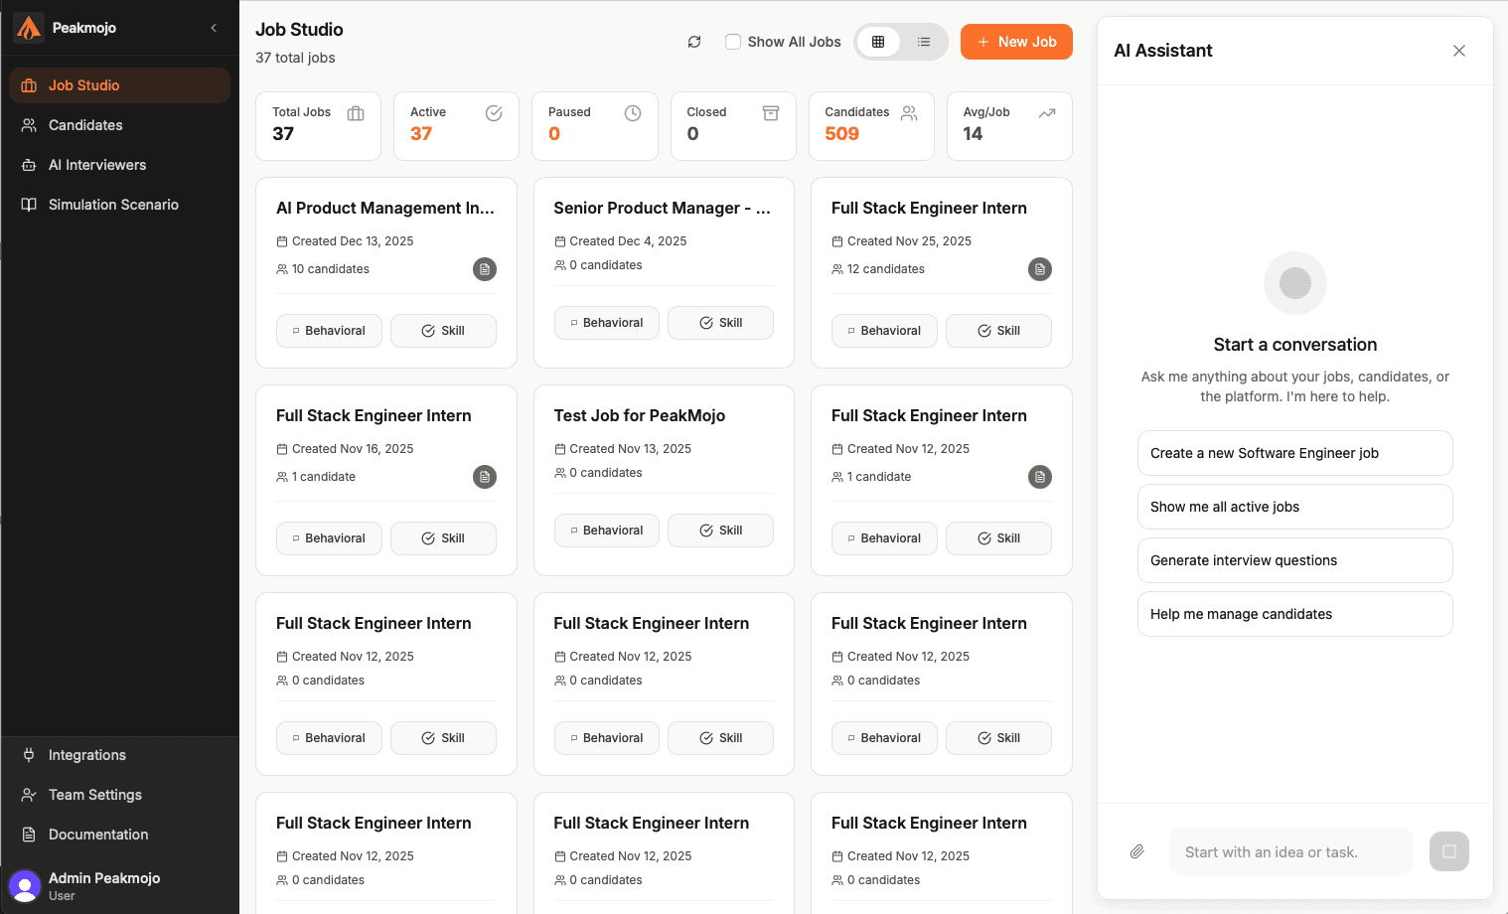Select Skill on AI Product Management card

coord(443,331)
